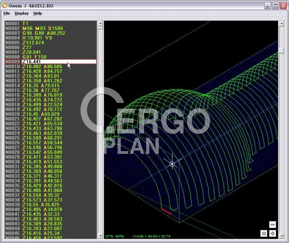Image resolution: width=289 pixels, height=243 pixels.
Task: Click the 3D view scrollbar thumb
Action: 281,50
